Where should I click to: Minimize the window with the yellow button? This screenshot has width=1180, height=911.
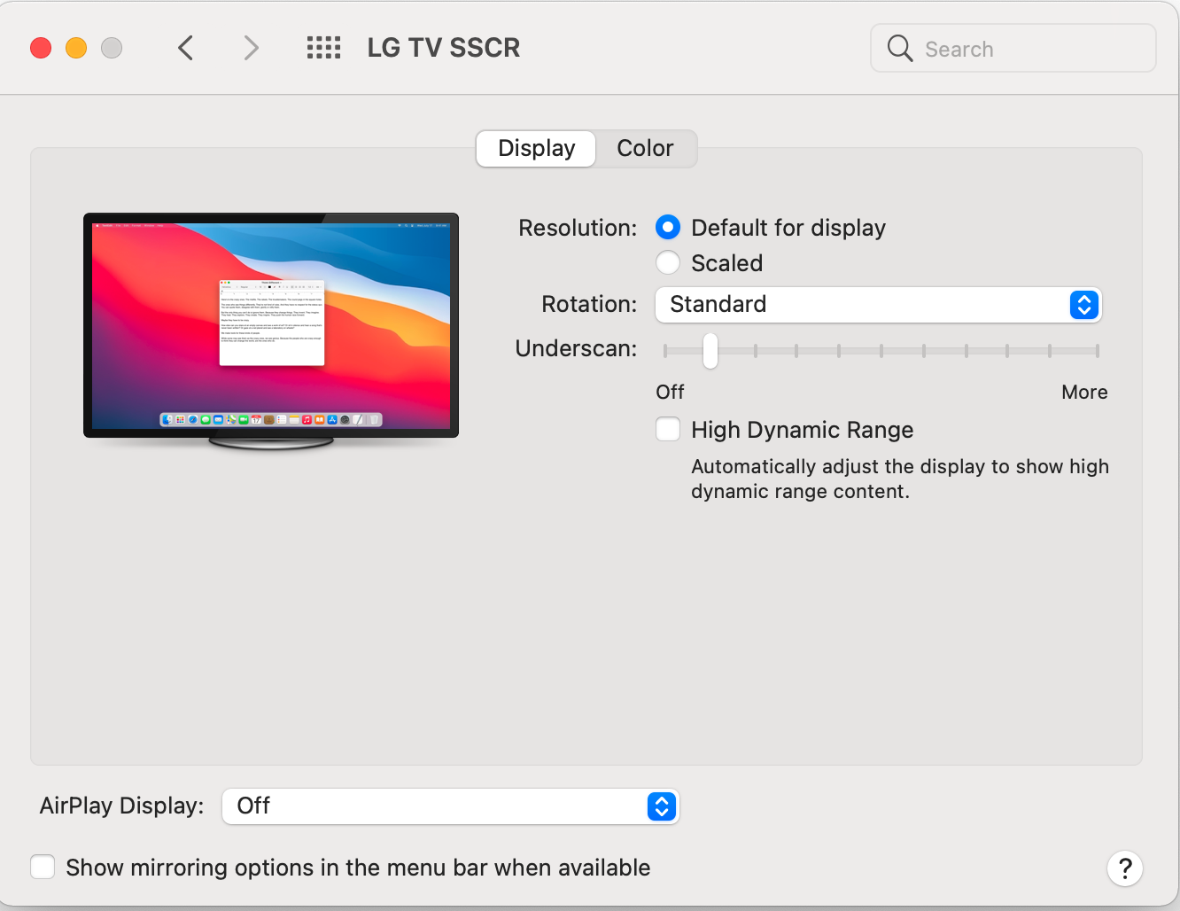point(76,48)
